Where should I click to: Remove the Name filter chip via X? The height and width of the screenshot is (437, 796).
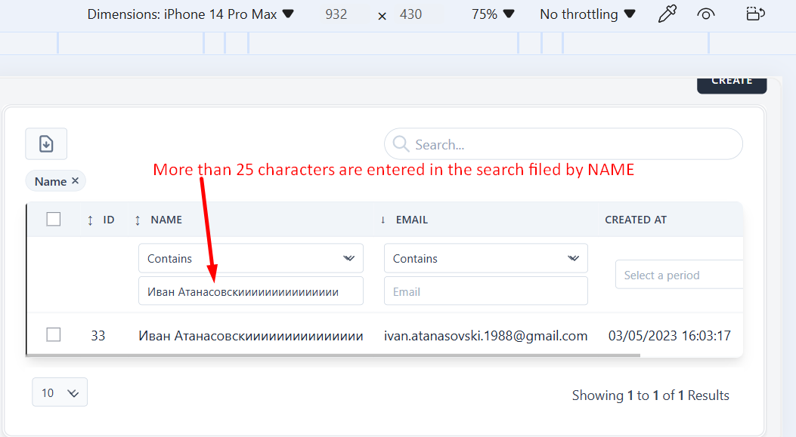(75, 181)
